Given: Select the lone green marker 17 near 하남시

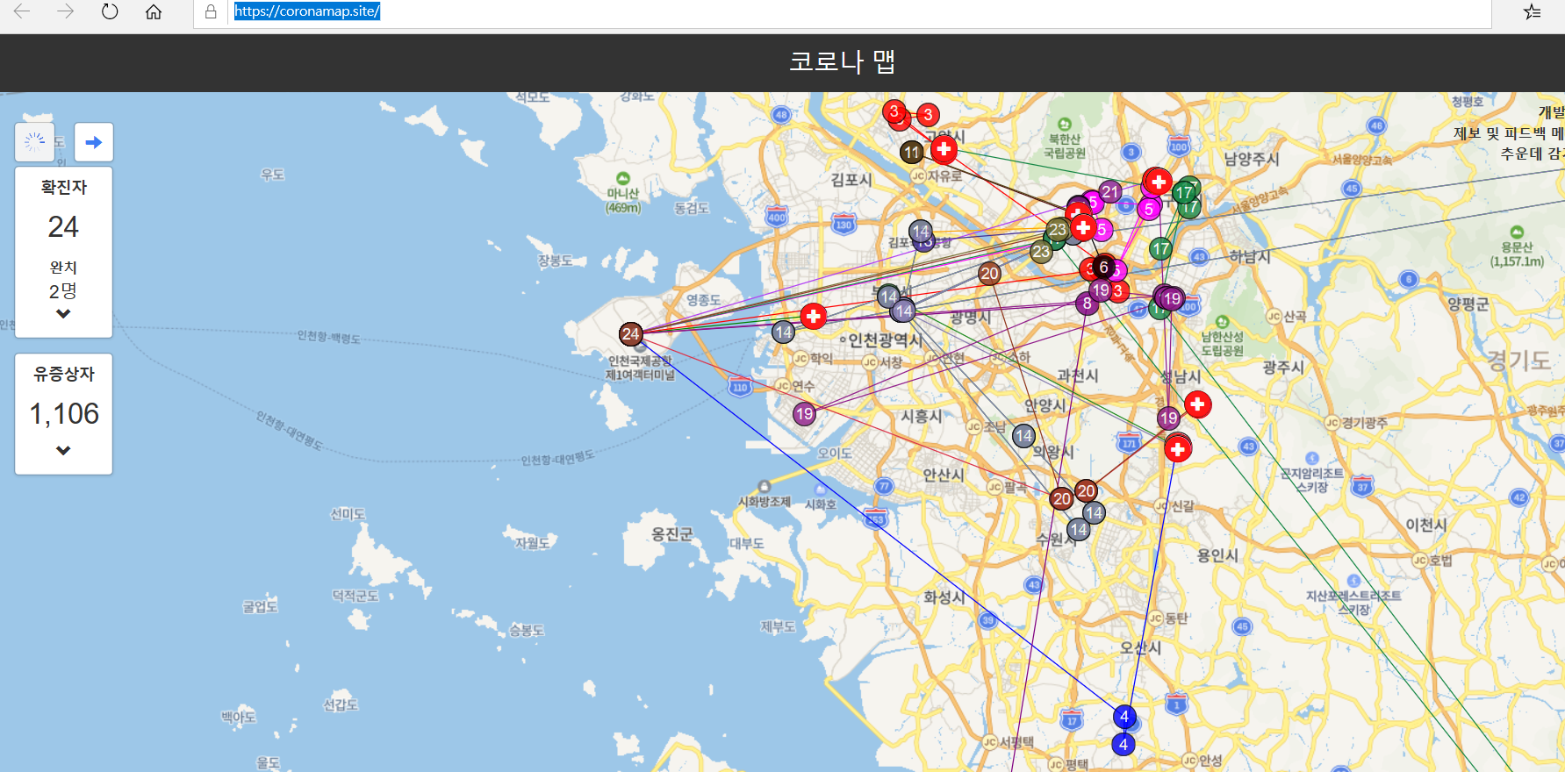Looking at the screenshot, I should point(1161,249).
